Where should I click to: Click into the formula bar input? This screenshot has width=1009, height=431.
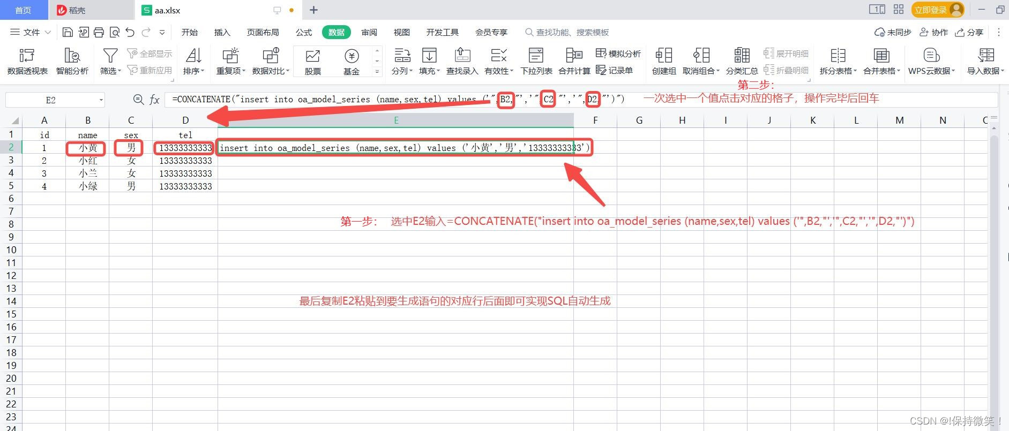click(581, 100)
